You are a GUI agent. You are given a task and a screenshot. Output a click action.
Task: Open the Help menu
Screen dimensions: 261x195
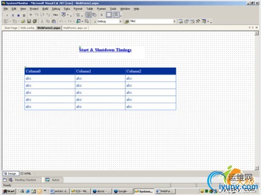136,9
